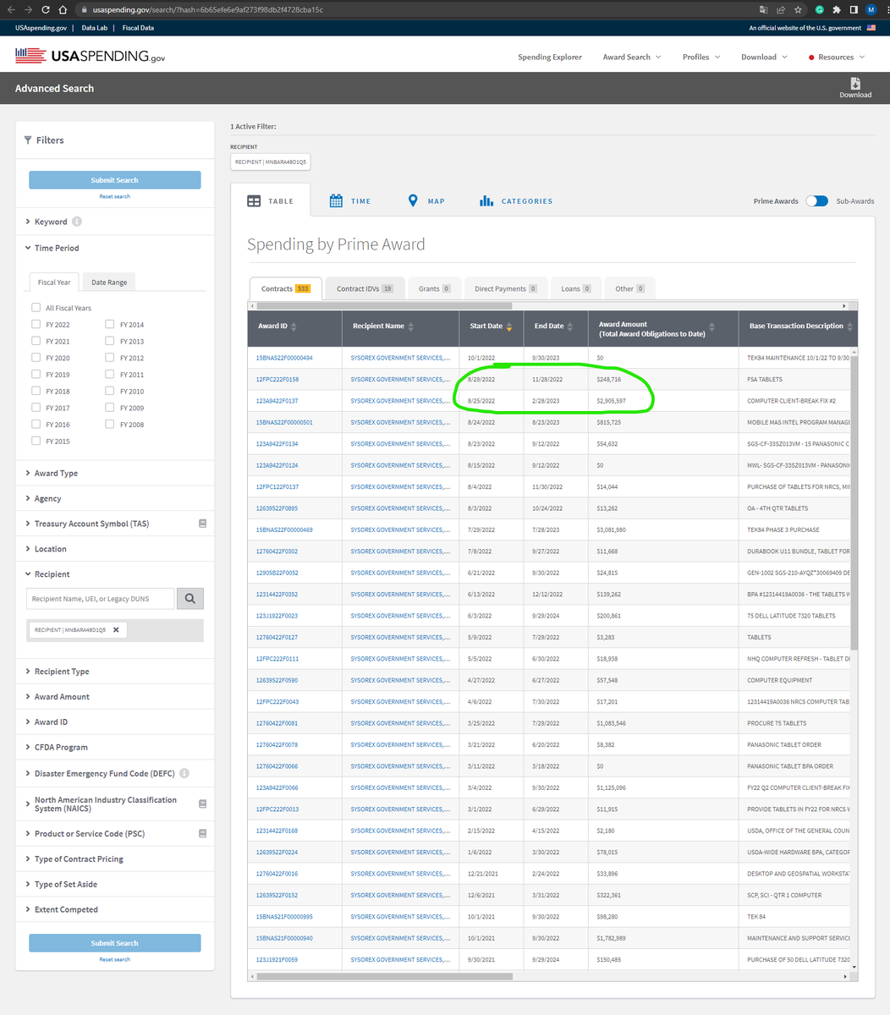Reload the page in the browser

45,10
